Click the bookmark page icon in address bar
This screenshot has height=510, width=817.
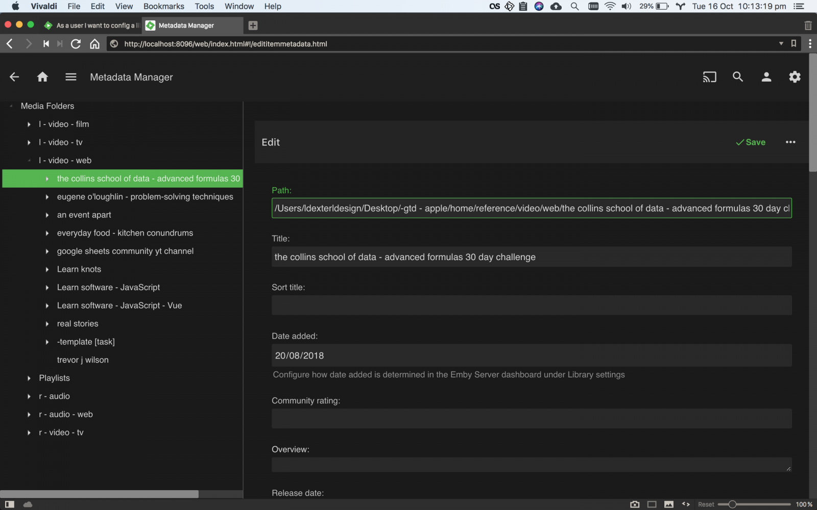click(794, 44)
